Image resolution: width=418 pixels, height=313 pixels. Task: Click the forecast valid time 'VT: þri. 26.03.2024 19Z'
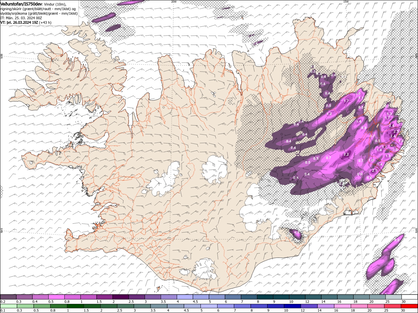click(x=19, y=22)
